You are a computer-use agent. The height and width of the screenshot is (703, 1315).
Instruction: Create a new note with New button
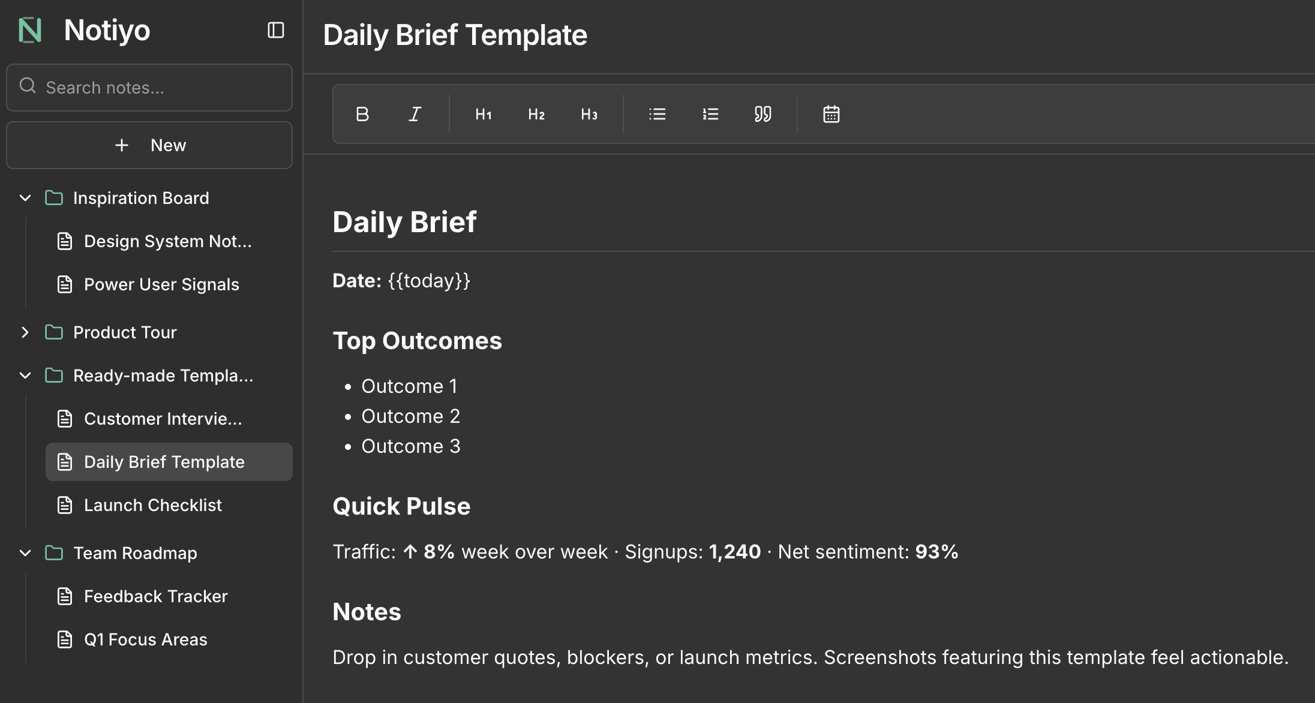tap(149, 145)
